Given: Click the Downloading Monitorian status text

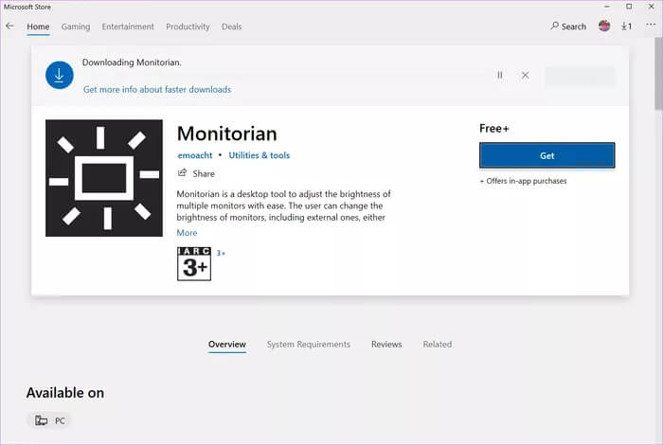Looking at the screenshot, I should (132, 62).
